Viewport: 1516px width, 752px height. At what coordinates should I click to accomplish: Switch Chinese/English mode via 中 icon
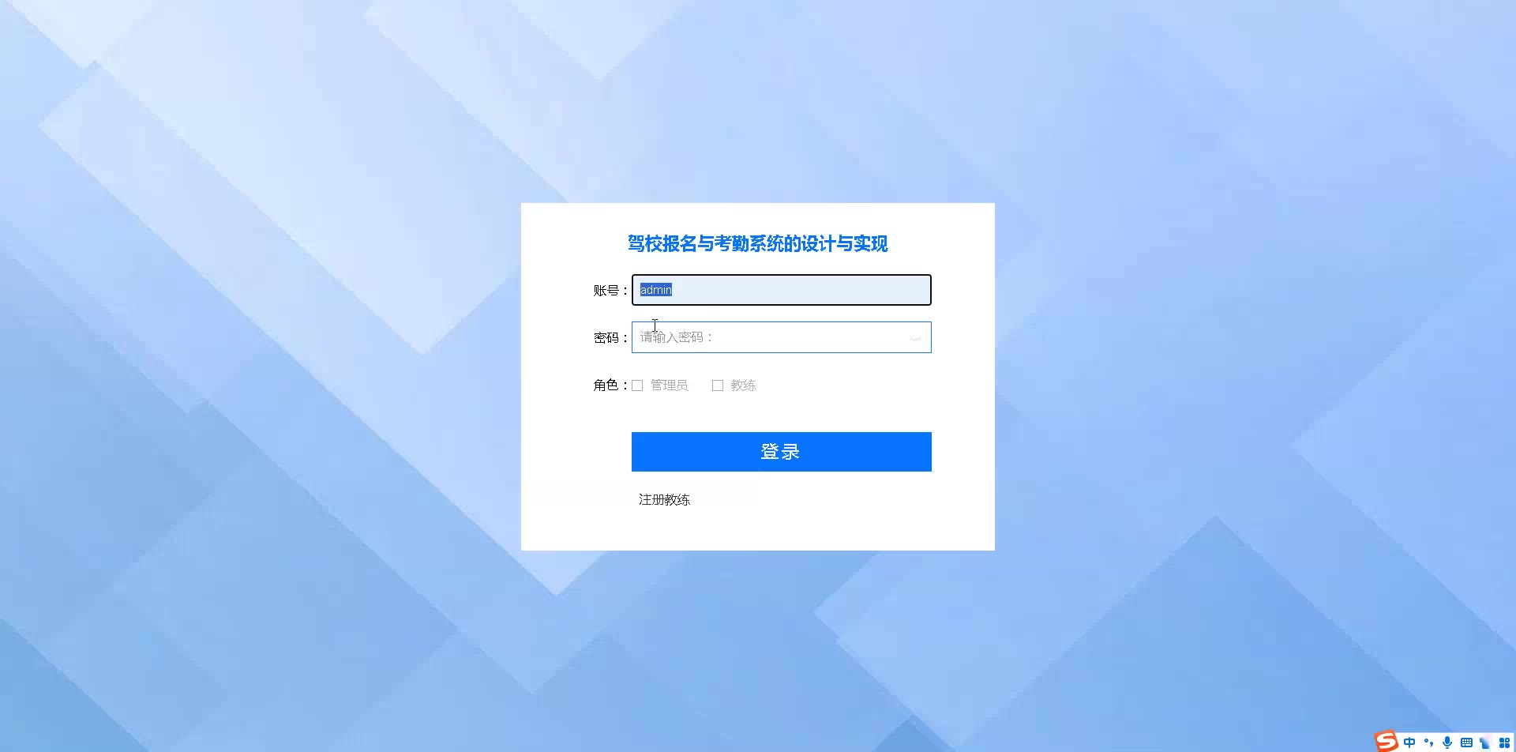click(x=1409, y=742)
